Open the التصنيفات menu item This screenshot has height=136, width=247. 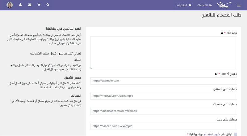204,5
